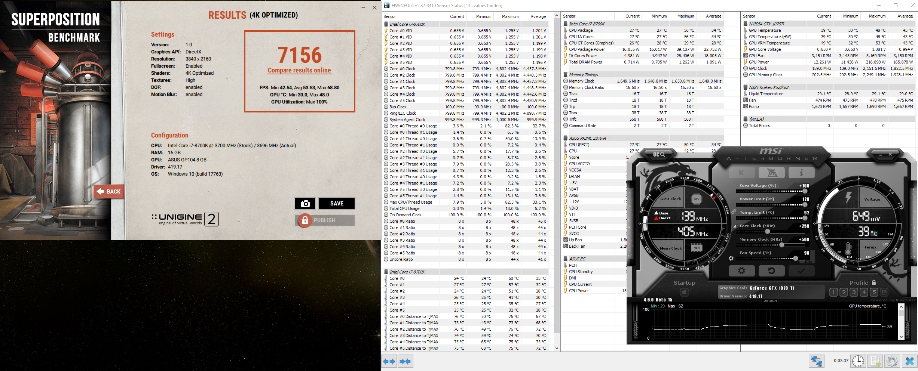Expand HWiNFO sensor columns with outward arrows

coord(389,361)
